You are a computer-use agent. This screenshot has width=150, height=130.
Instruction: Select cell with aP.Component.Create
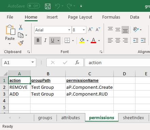[x=89, y=87]
